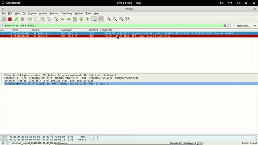Open recent display filters dropdown
Viewport: 258px width, 145px height.
(x=233, y=25)
